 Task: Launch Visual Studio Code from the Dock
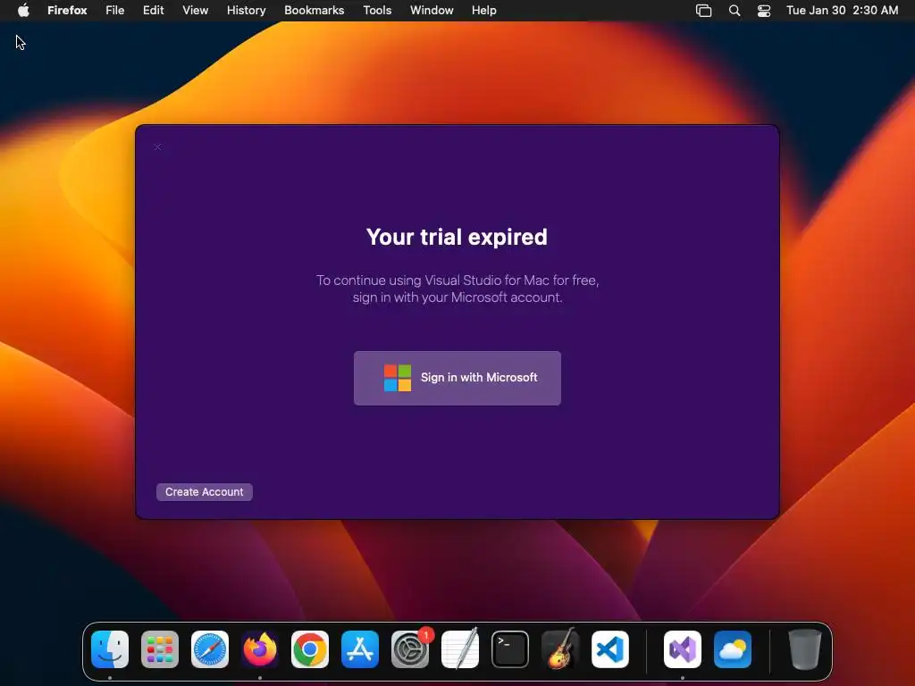(x=609, y=649)
